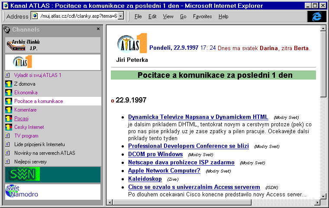The image size is (329, 208).
Task: Open TV program
Action: 26,136
